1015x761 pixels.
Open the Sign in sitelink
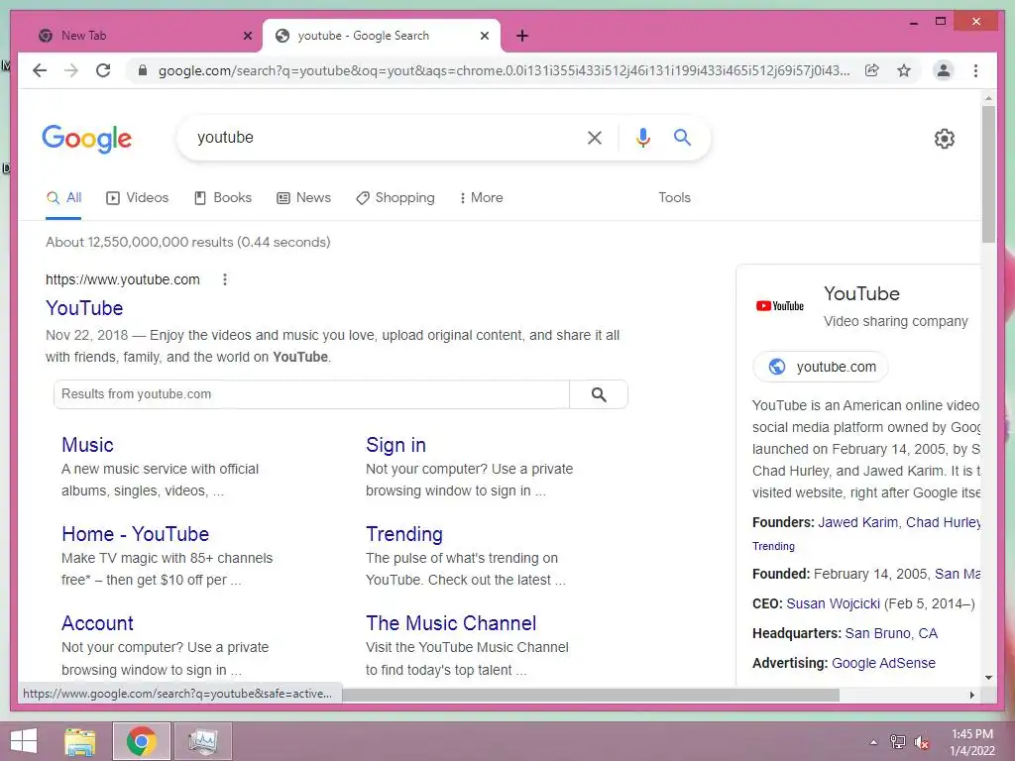point(395,445)
